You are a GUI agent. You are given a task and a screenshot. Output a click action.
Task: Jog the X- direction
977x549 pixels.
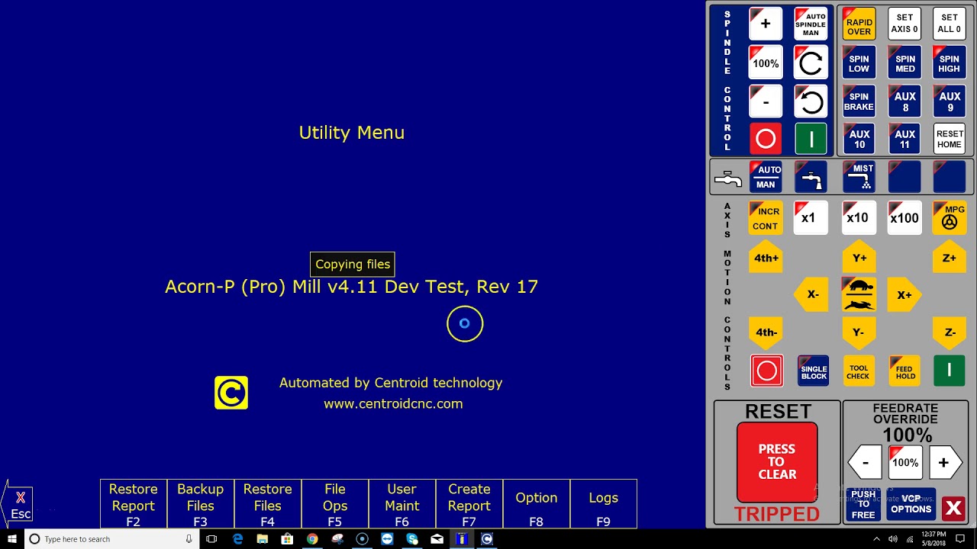click(x=811, y=294)
